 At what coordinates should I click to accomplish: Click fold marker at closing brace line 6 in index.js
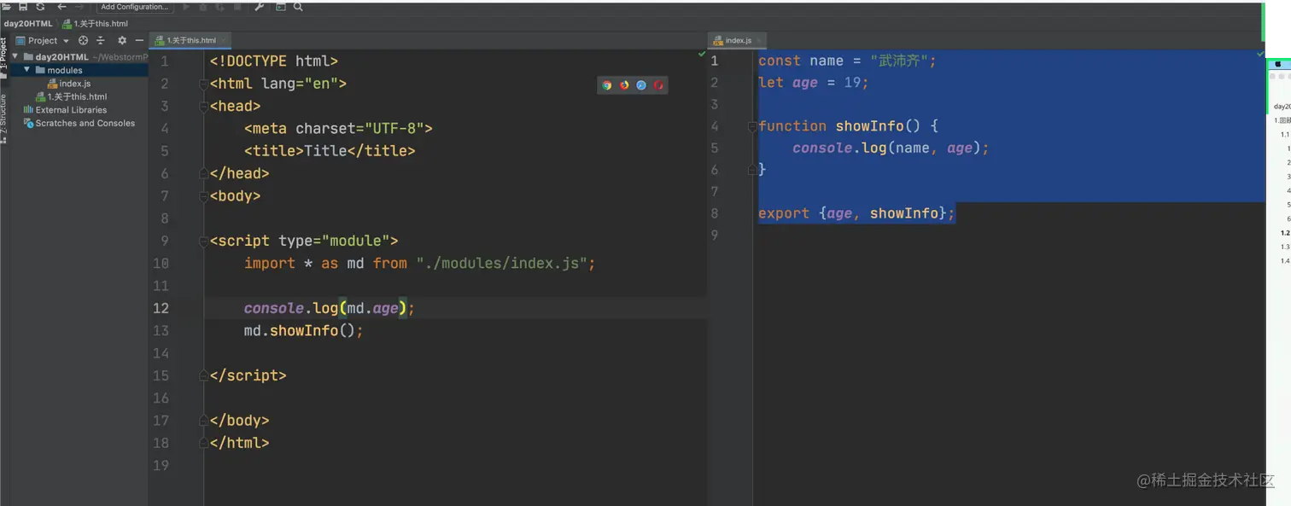point(753,170)
